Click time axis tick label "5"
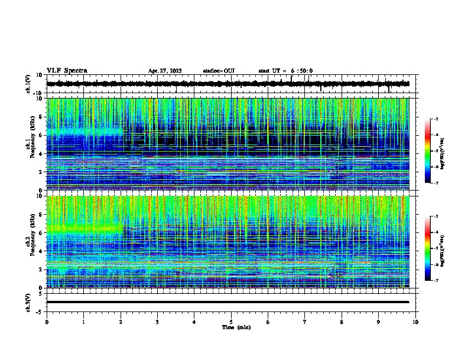468x361 pixels. (231, 322)
